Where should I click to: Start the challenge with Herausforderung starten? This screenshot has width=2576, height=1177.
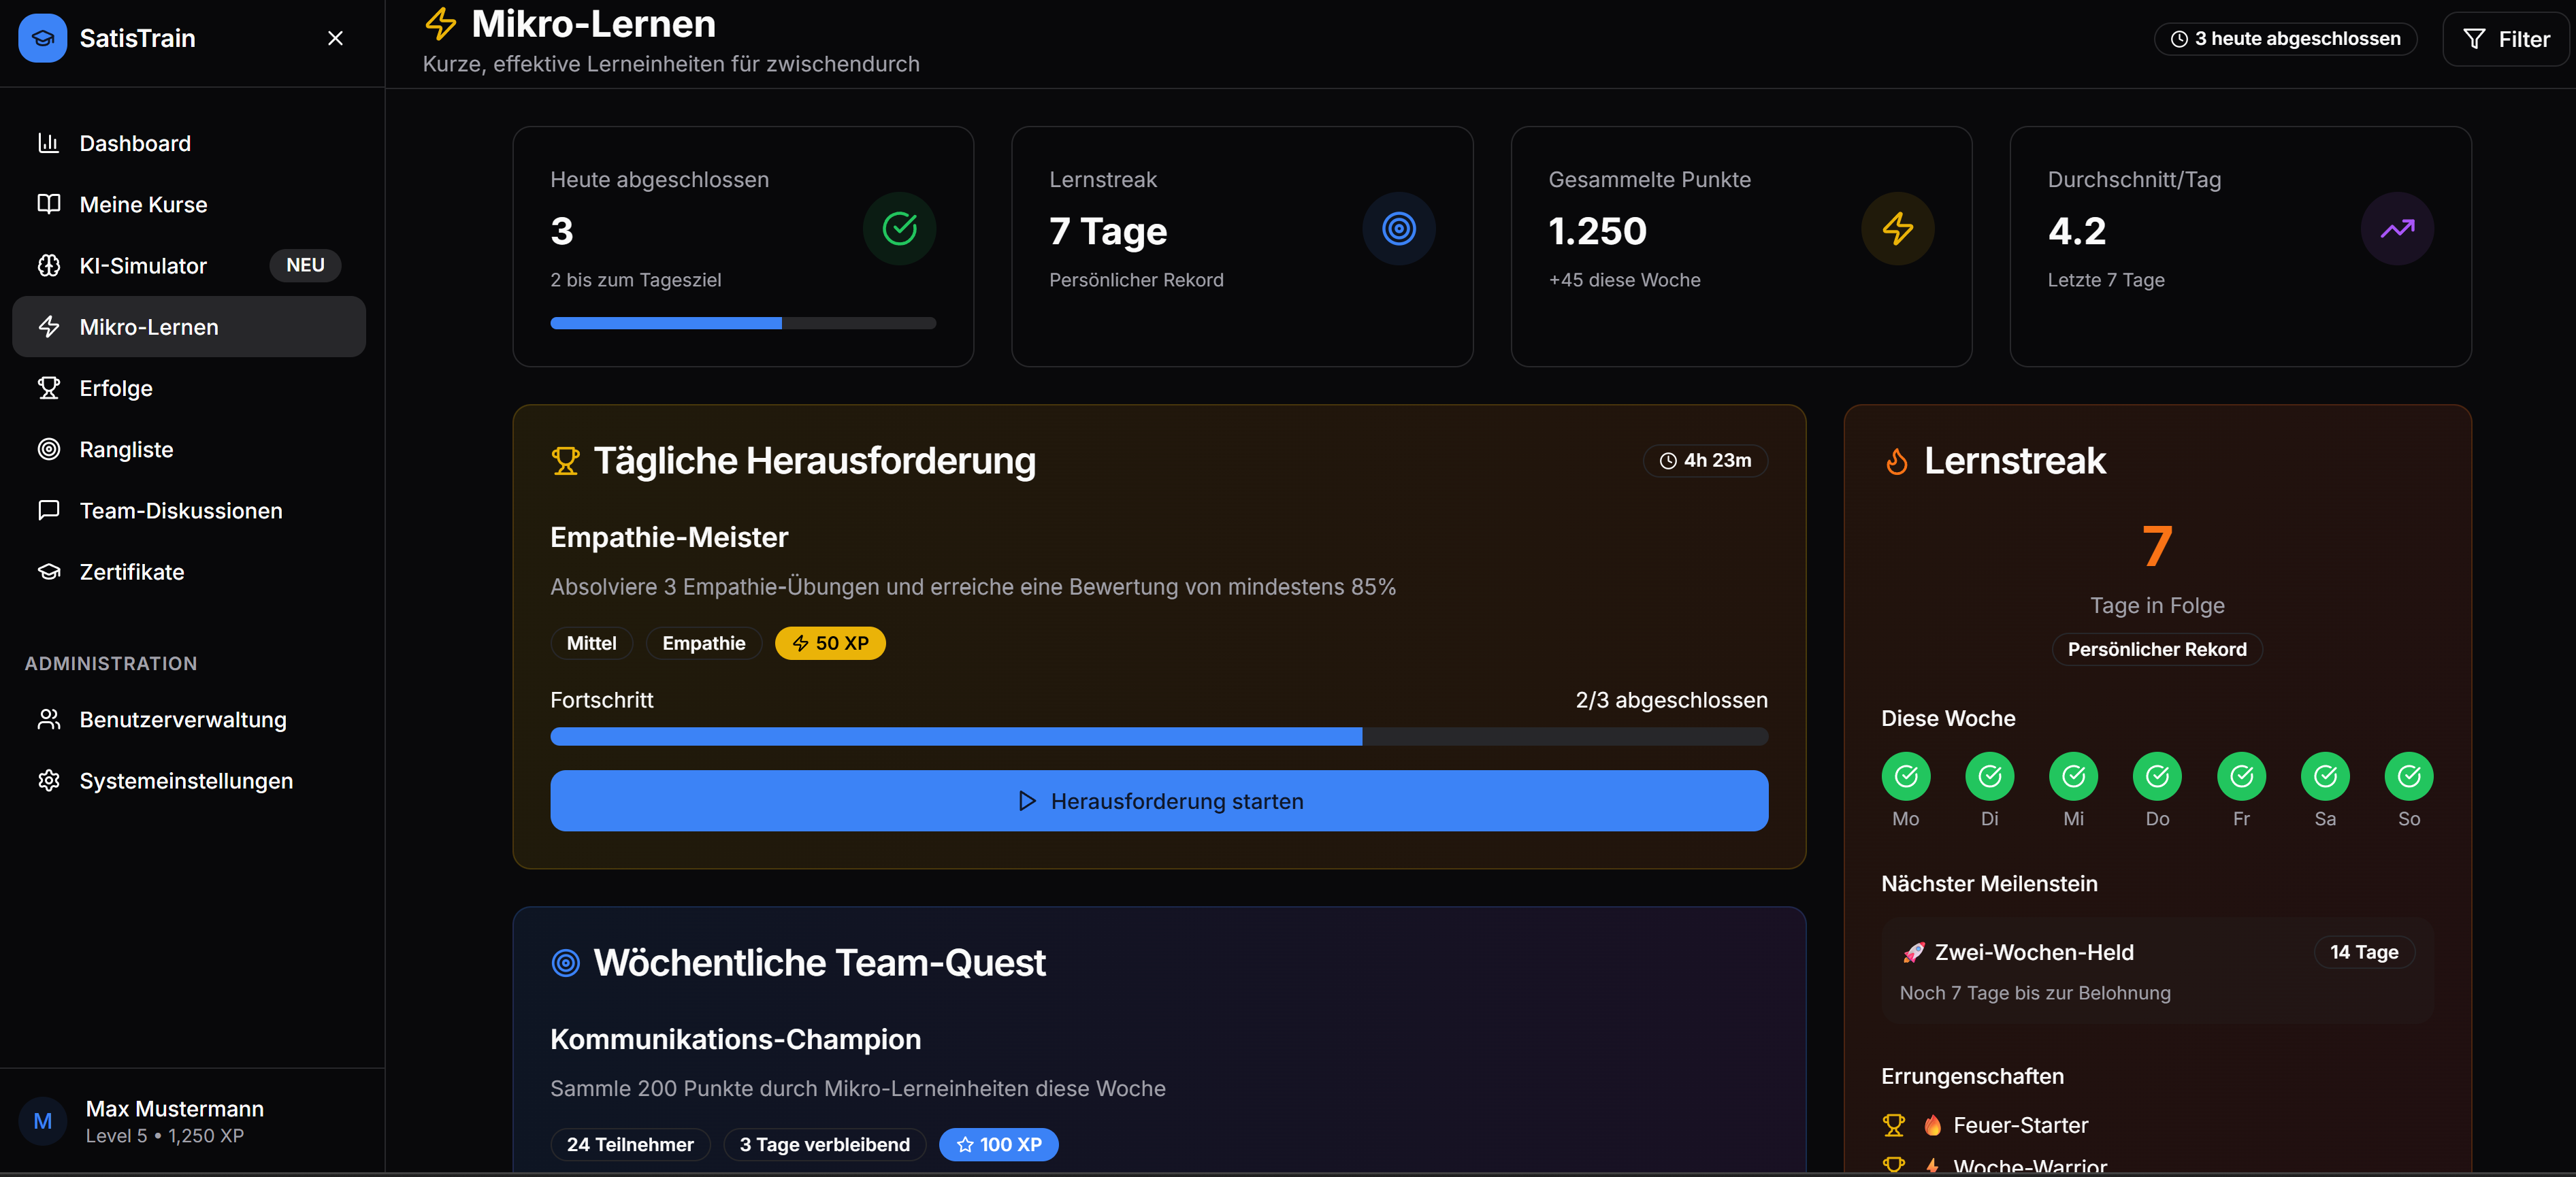(1159, 801)
